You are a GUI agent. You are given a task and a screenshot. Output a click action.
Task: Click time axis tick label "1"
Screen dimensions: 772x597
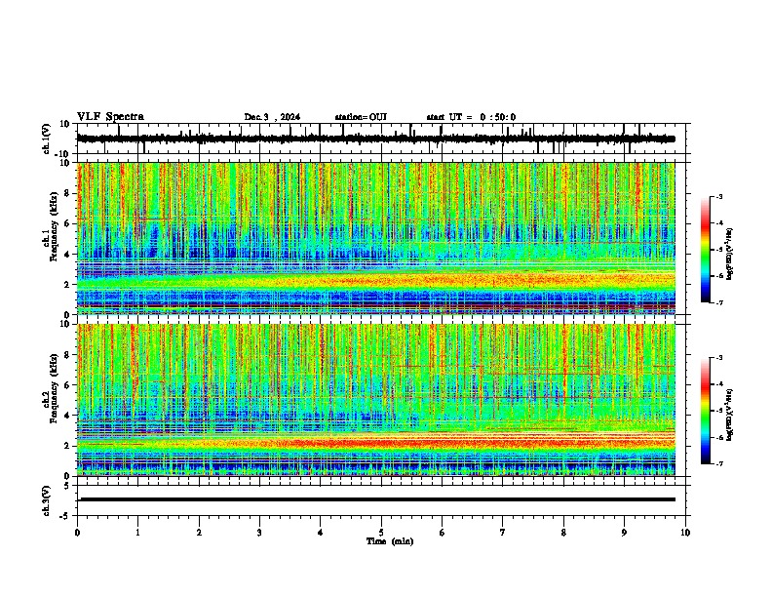(137, 533)
